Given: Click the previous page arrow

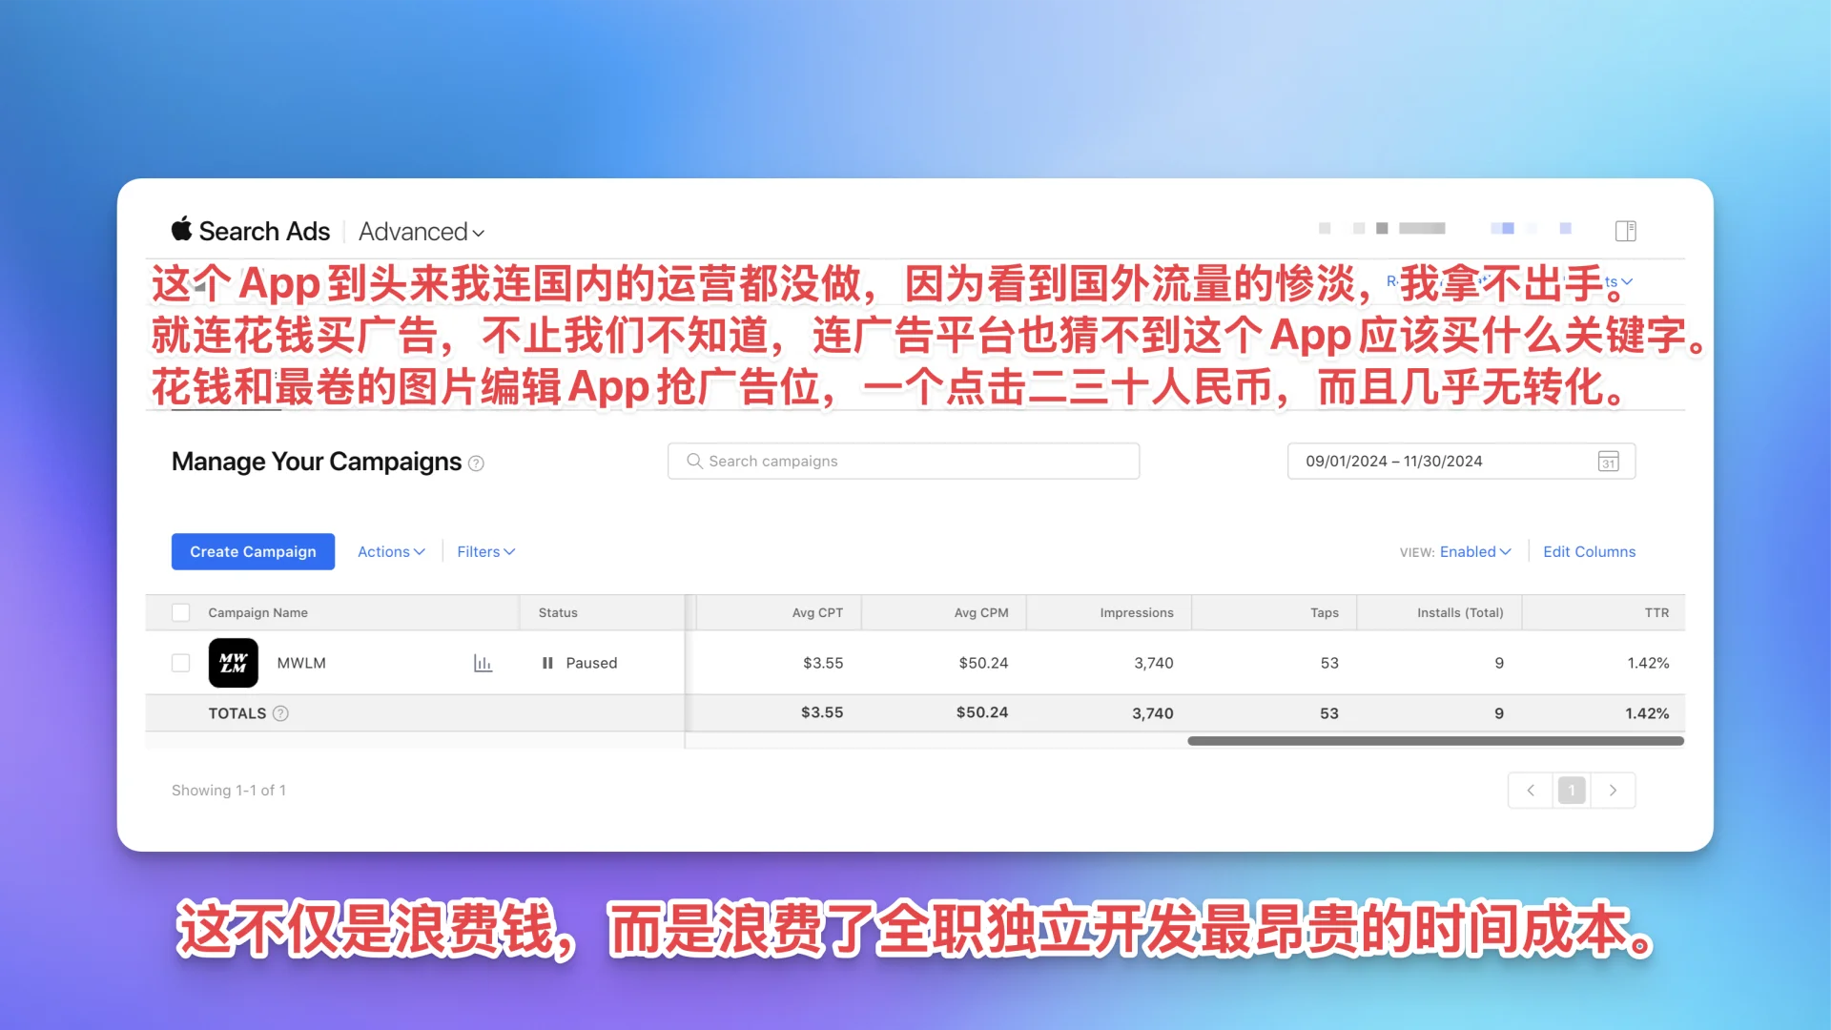Looking at the screenshot, I should point(1530,790).
